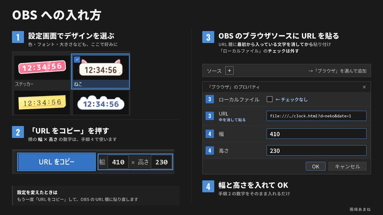Viewport: 383px width, 215px height.
Task: Toggle the ローカルファイル checkbox
Action: (x=269, y=99)
